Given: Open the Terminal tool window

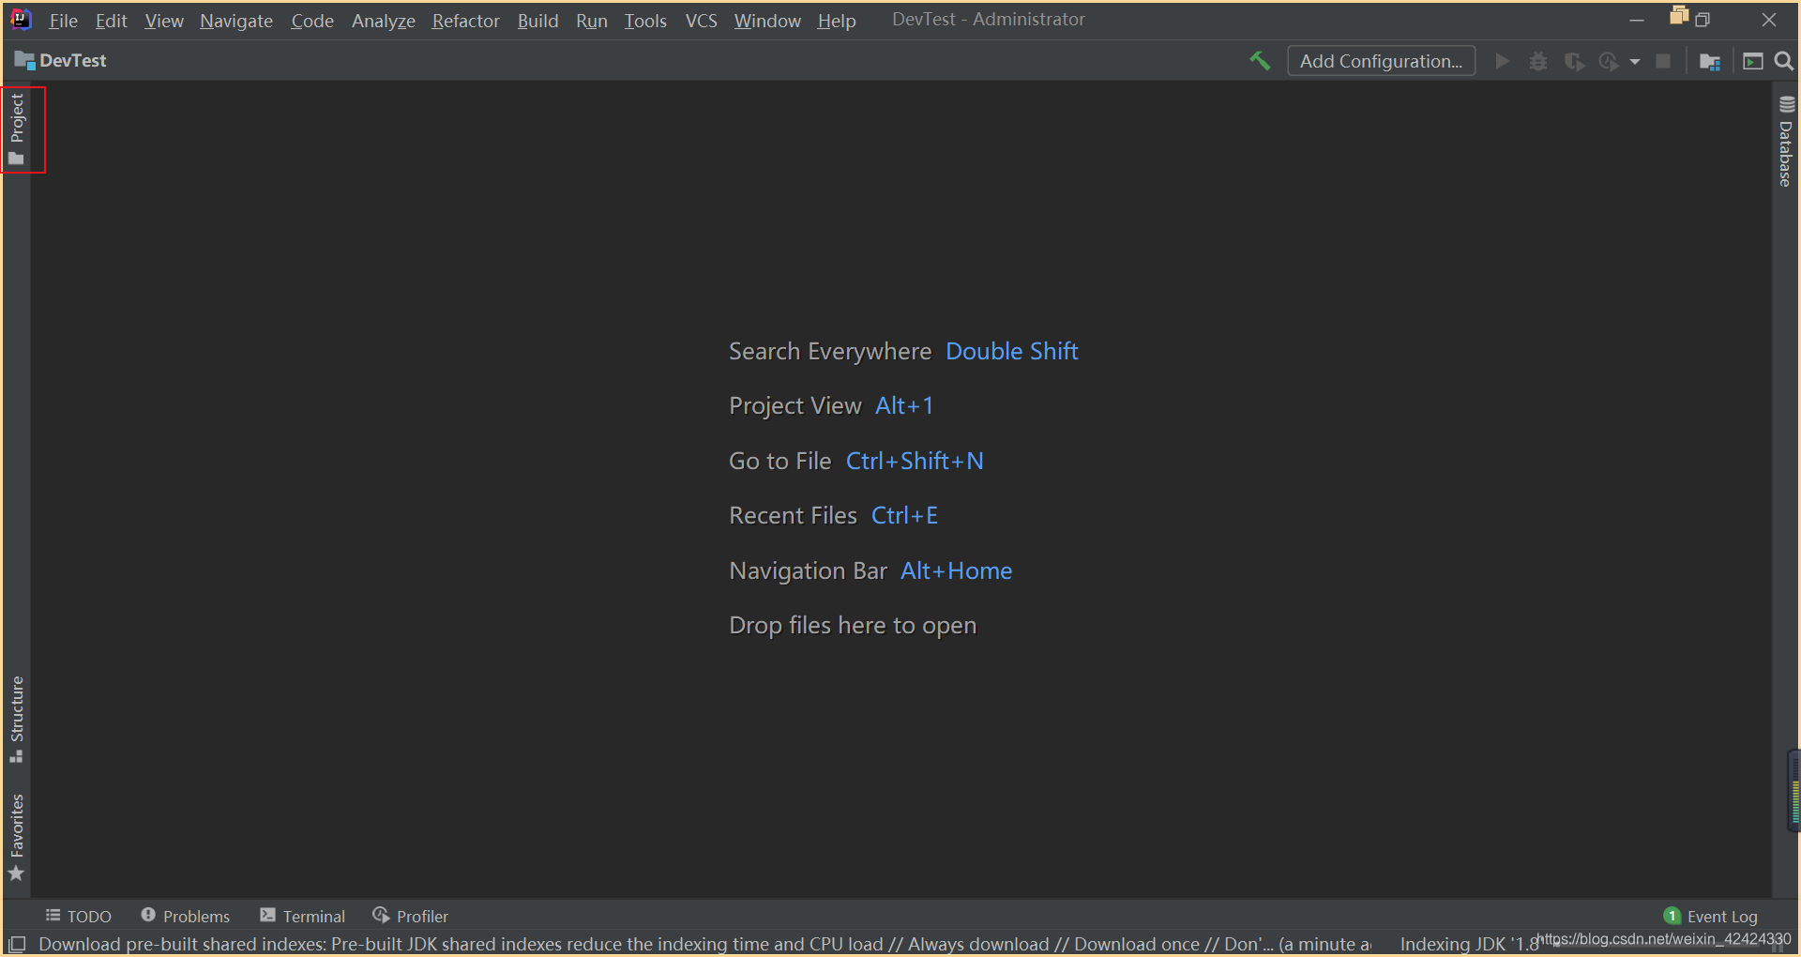Looking at the screenshot, I should click(303, 916).
